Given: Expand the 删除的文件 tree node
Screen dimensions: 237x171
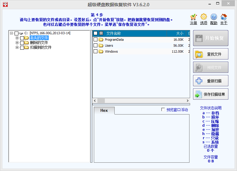Looking at the screenshot, I should (17, 43).
